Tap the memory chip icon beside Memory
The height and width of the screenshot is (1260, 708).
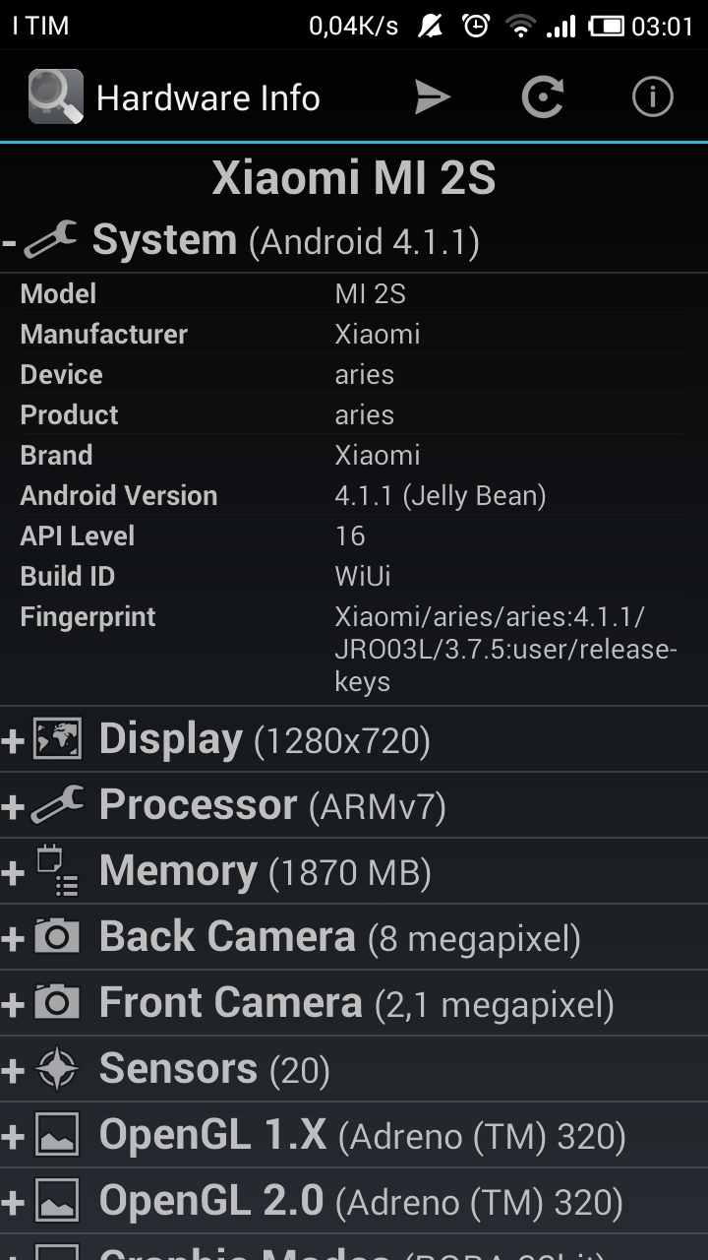click(x=57, y=871)
